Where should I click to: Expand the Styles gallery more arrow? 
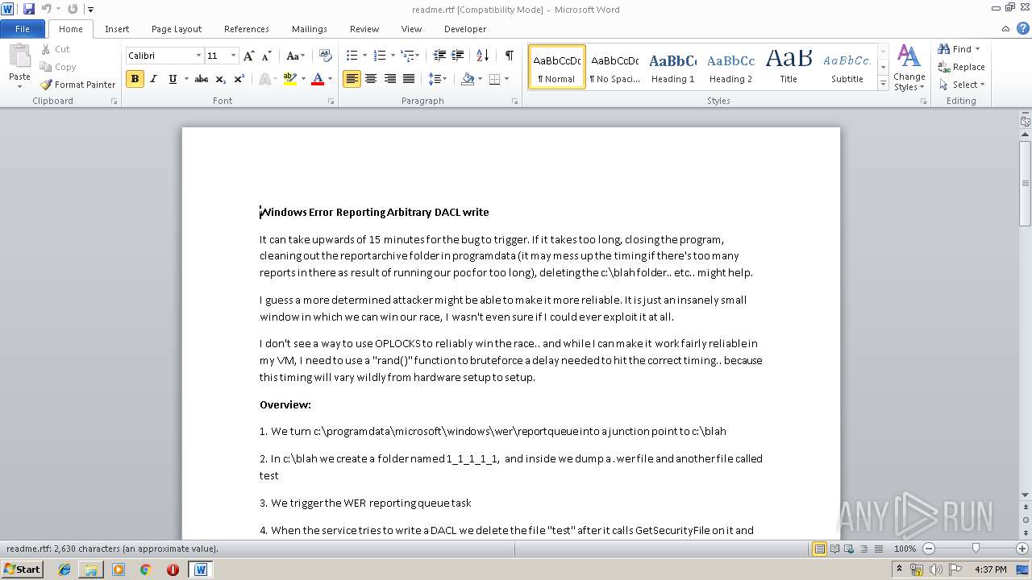coord(883,84)
